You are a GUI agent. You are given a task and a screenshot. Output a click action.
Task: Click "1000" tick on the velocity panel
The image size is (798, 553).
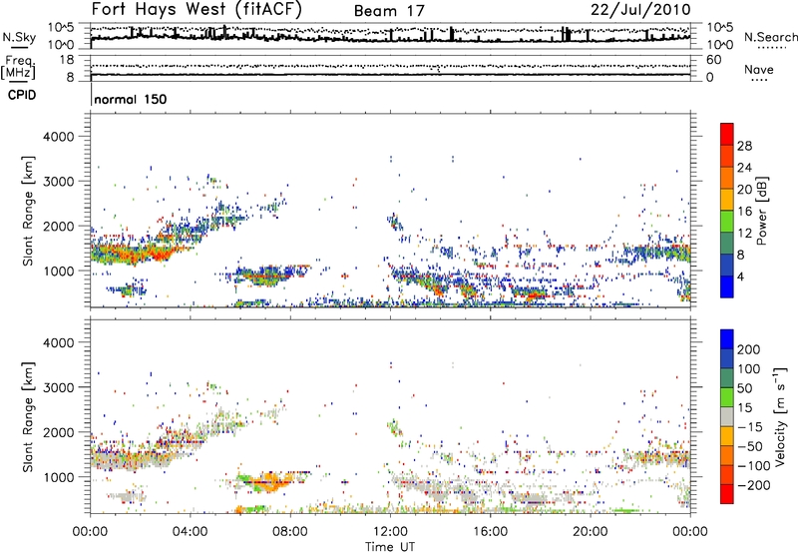click(x=59, y=477)
